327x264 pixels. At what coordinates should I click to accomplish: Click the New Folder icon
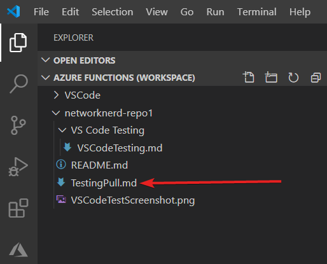[x=271, y=77]
